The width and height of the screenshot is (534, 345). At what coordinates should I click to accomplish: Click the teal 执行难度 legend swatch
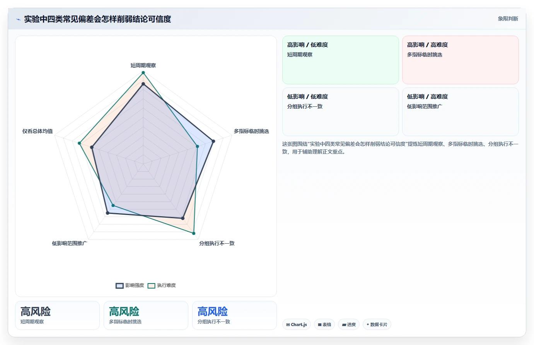pos(151,286)
